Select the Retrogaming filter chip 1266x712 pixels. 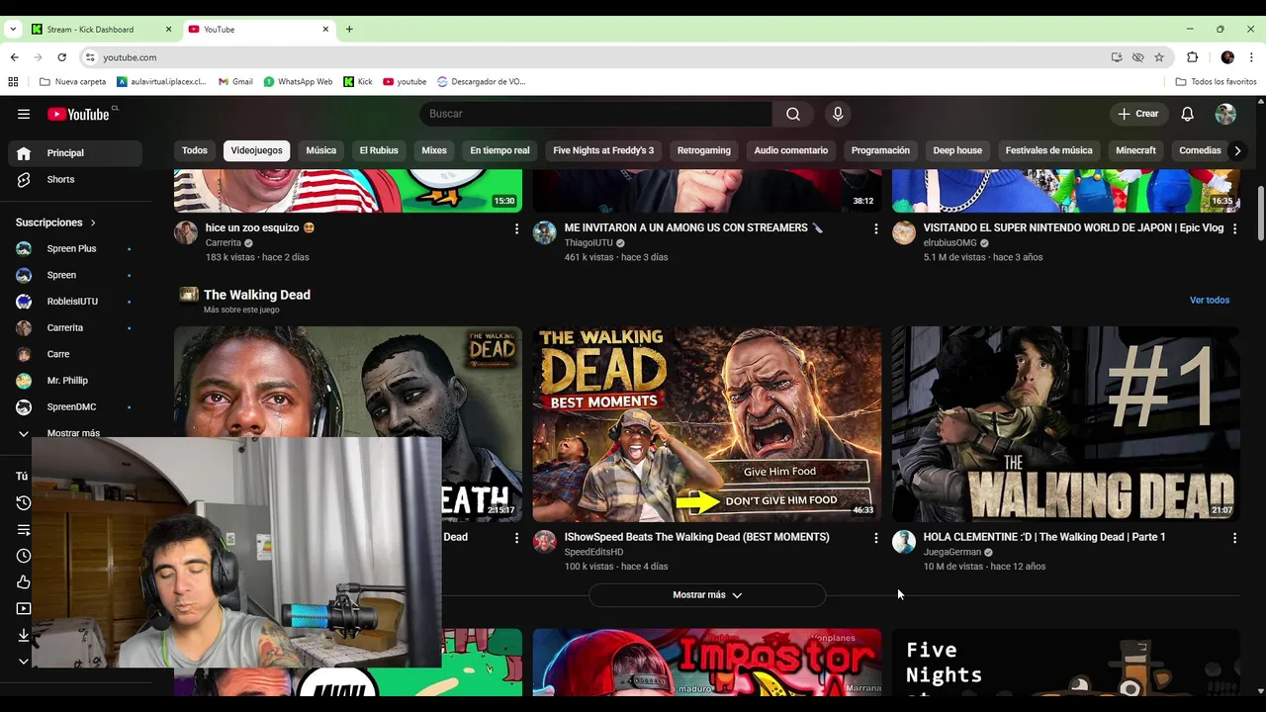tap(704, 150)
